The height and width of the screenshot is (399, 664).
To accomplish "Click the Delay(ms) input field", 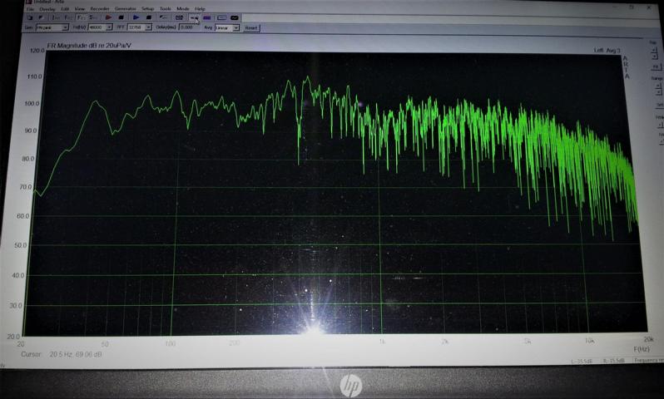I will [x=189, y=27].
